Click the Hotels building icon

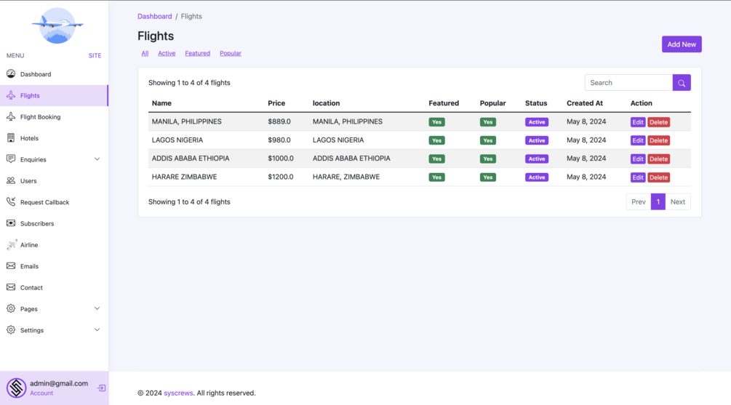coord(11,138)
